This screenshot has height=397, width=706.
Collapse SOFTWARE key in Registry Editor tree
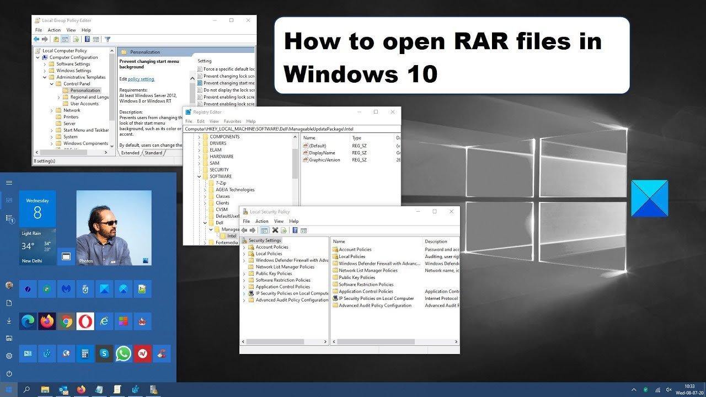[x=198, y=176]
